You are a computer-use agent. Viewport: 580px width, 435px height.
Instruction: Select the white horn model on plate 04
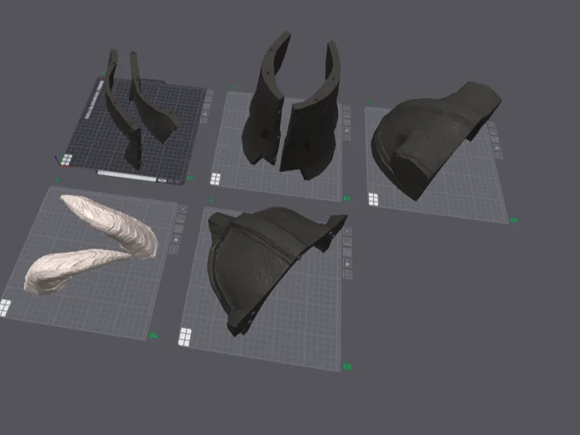(x=111, y=222)
